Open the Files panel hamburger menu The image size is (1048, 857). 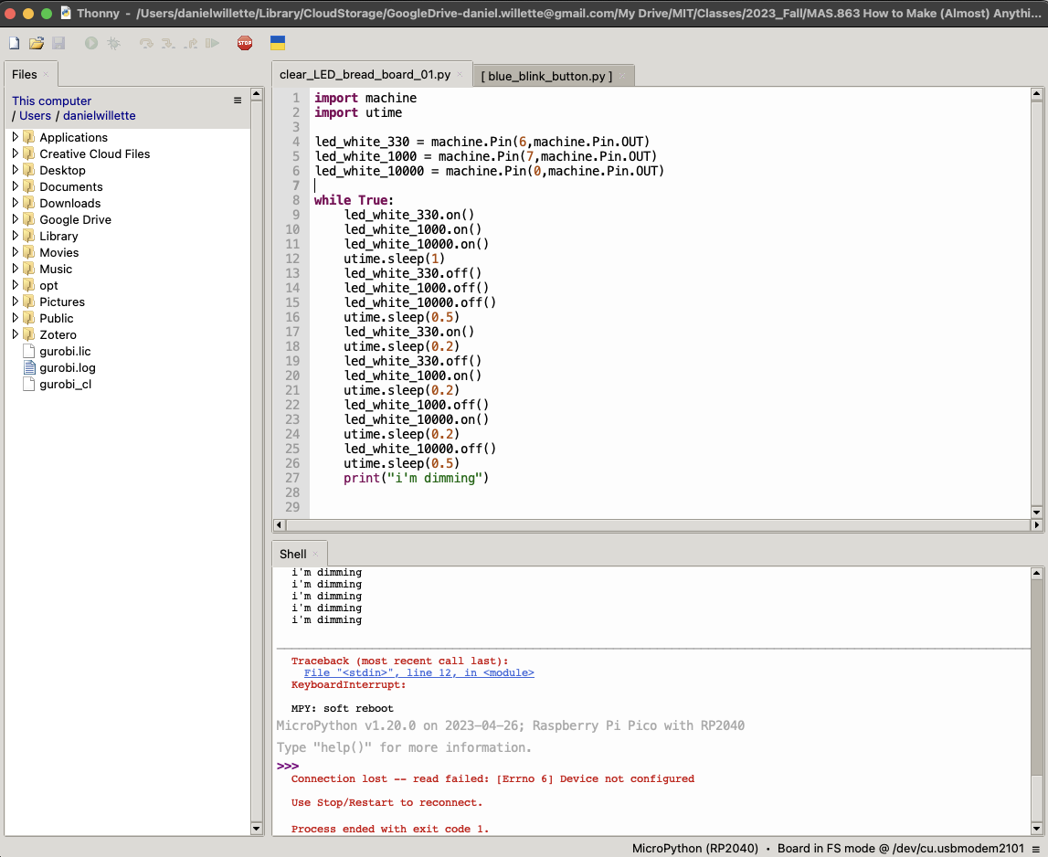pos(238,101)
